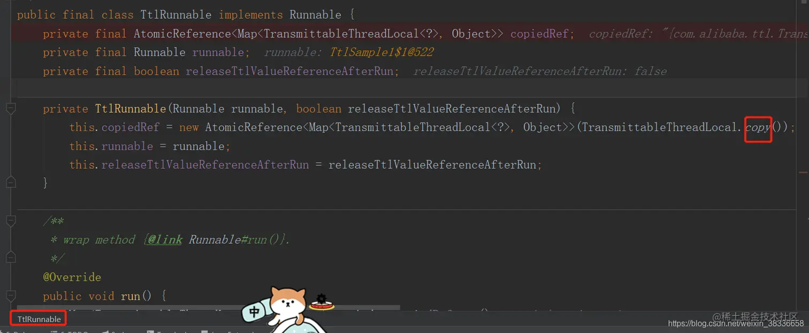Click the boolean keyword in the constructor parameters
This screenshot has height=333, width=809.
[319, 109]
